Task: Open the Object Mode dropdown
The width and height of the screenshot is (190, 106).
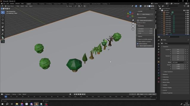Action: [x=10, y=6]
